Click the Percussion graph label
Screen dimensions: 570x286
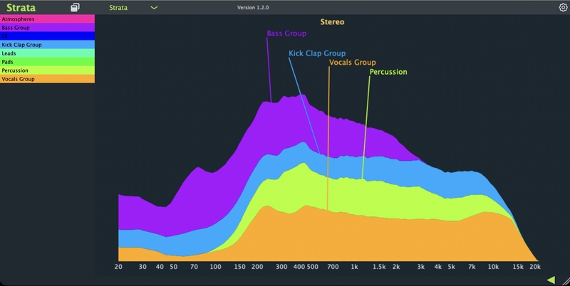click(388, 72)
